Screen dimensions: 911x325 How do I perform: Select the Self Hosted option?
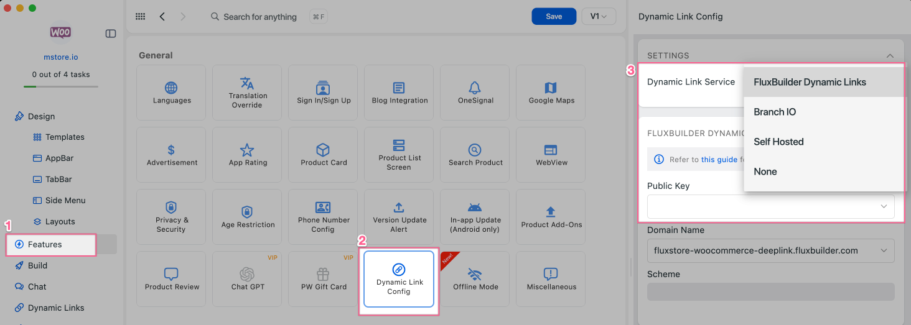778,142
